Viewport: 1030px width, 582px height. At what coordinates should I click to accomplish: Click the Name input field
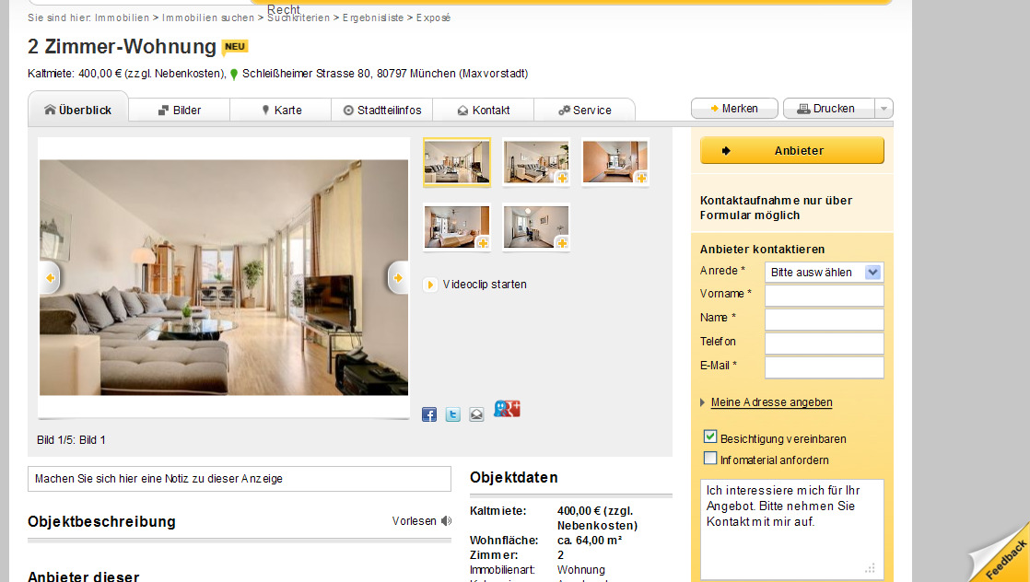click(x=825, y=320)
